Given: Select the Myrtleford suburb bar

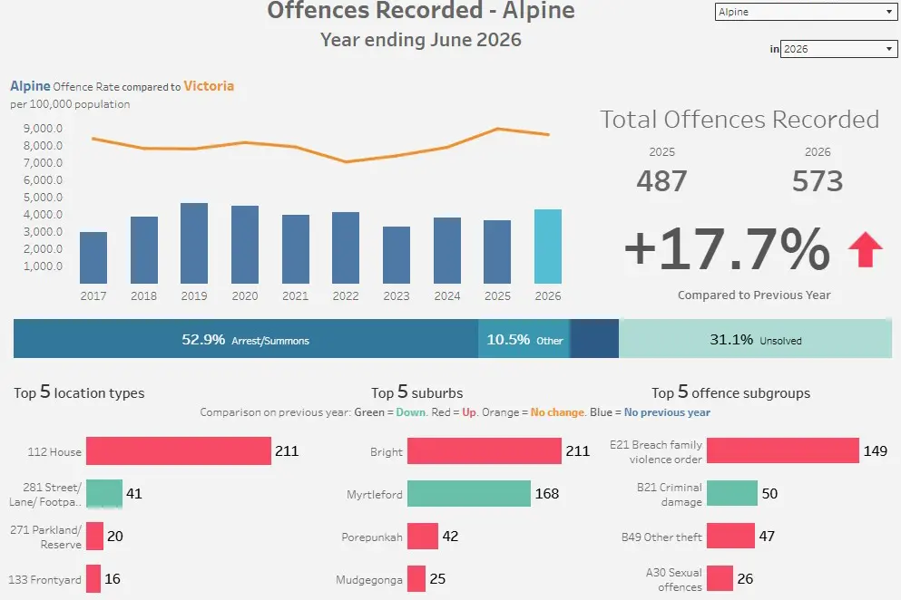Looking at the screenshot, I should pyautogui.click(x=469, y=493).
